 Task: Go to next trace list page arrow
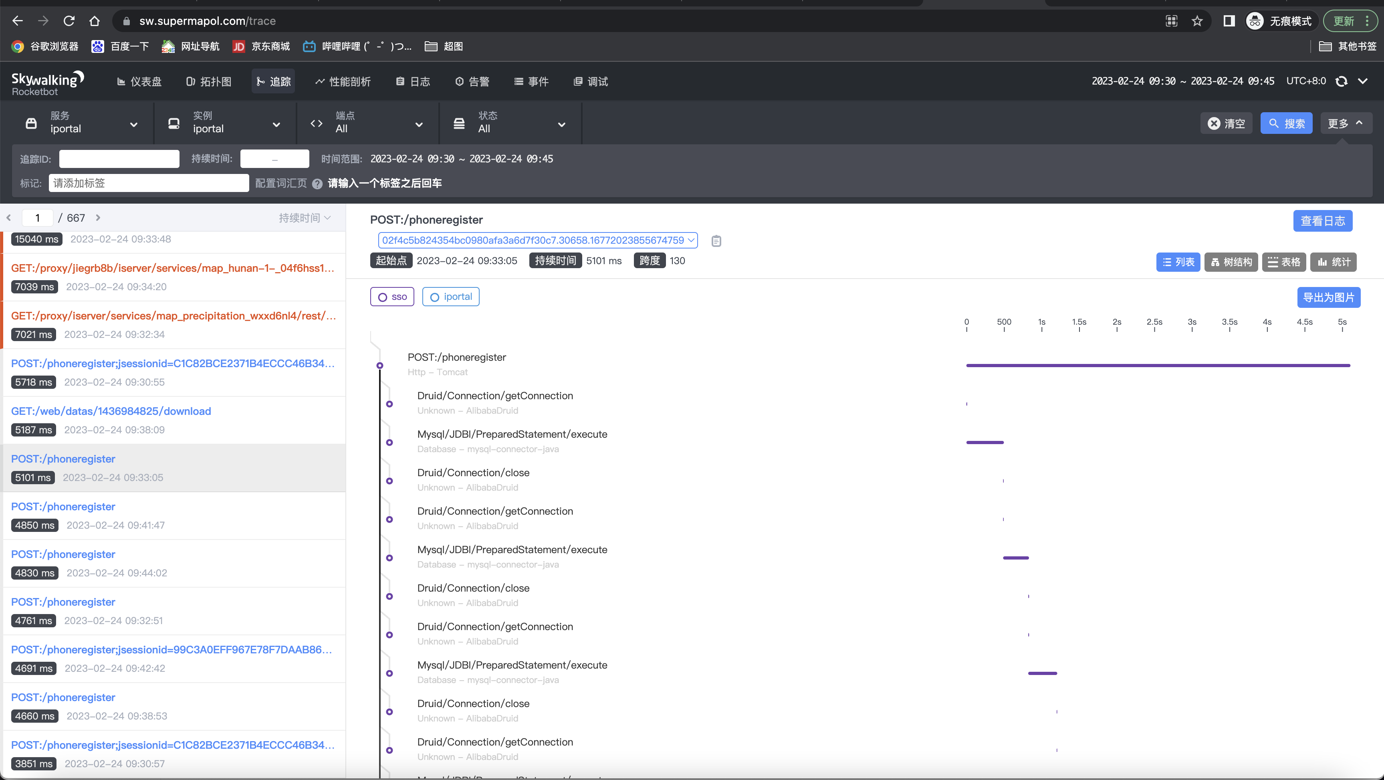click(98, 218)
